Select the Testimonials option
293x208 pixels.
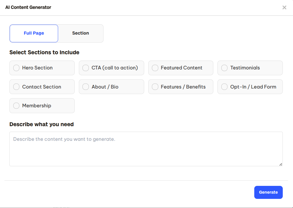coord(224,68)
